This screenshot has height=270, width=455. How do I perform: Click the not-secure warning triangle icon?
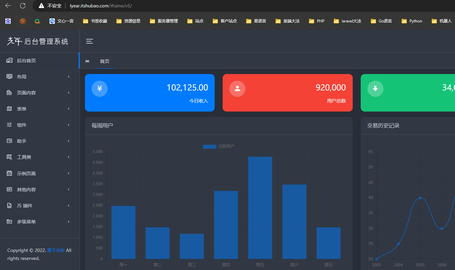[x=41, y=6]
